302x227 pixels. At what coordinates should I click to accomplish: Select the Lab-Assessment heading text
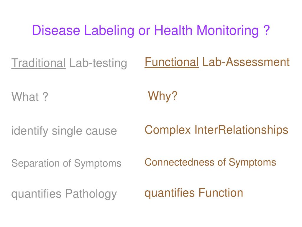pyautogui.click(x=246, y=62)
